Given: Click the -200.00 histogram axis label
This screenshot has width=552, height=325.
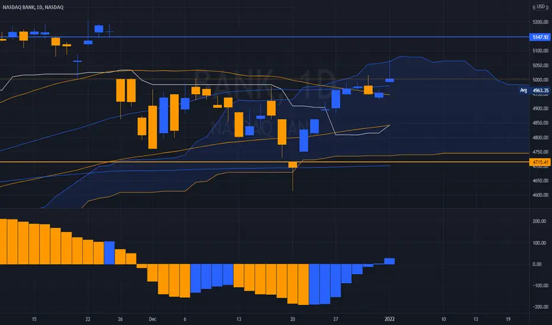Looking at the screenshot, I should pos(540,307).
